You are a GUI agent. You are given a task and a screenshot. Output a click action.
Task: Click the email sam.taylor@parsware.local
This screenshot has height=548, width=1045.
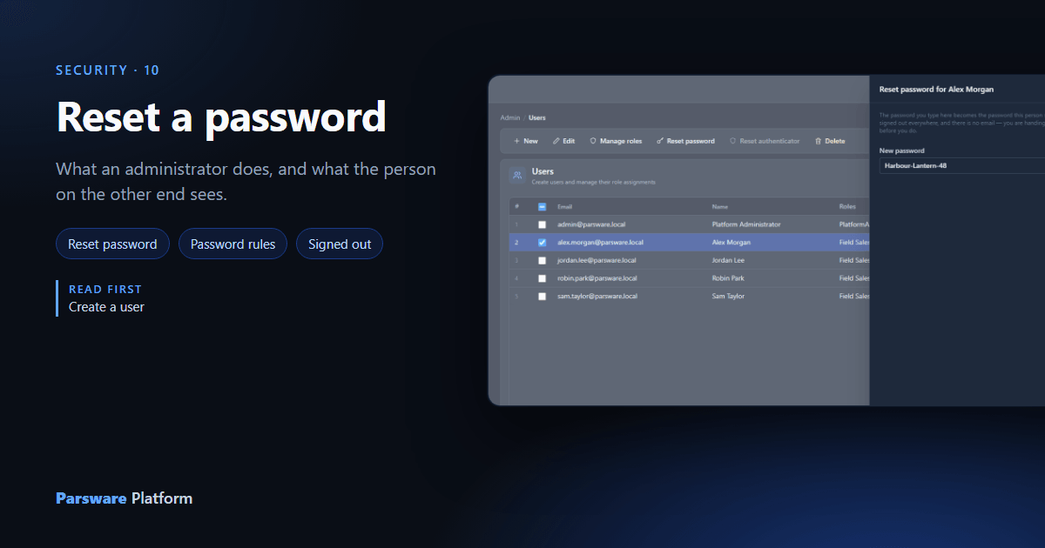coord(597,296)
